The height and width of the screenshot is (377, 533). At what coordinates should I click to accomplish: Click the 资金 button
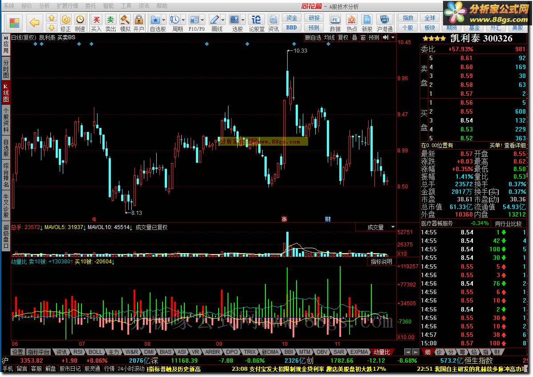[x=291, y=18]
